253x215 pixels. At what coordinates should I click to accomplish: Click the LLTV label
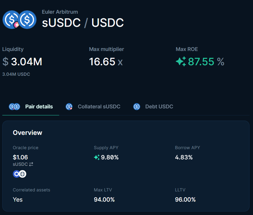click(x=180, y=190)
